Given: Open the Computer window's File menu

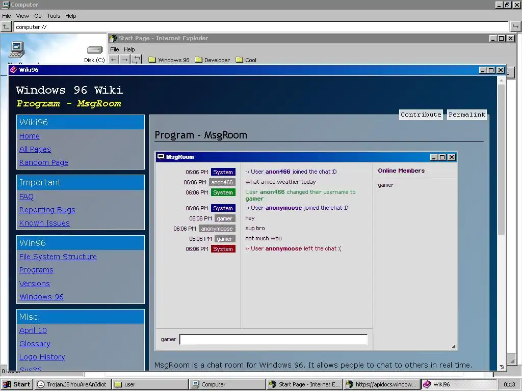Looking at the screenshot, I should pos(6,16).
